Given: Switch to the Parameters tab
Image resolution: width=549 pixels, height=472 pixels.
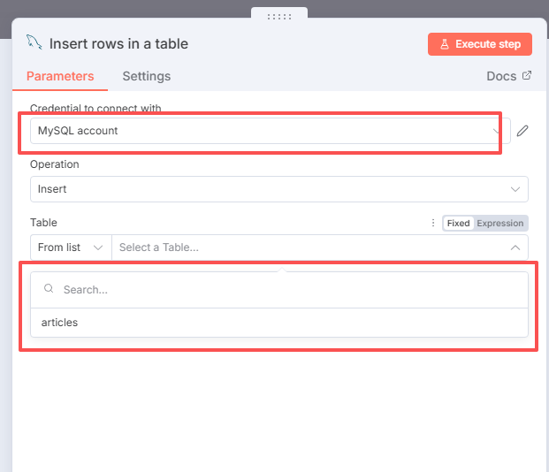Looking at the screenshot, I should coord(60,76).
